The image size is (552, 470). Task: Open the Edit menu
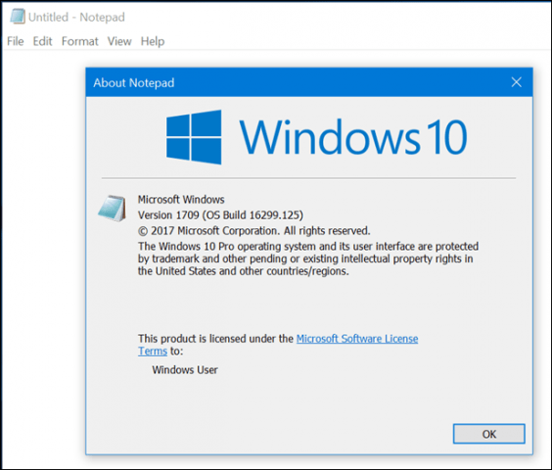click(x=43, y=41)
